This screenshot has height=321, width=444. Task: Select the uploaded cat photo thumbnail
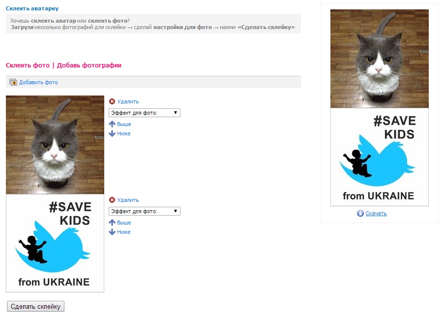(x=55, y=145)
